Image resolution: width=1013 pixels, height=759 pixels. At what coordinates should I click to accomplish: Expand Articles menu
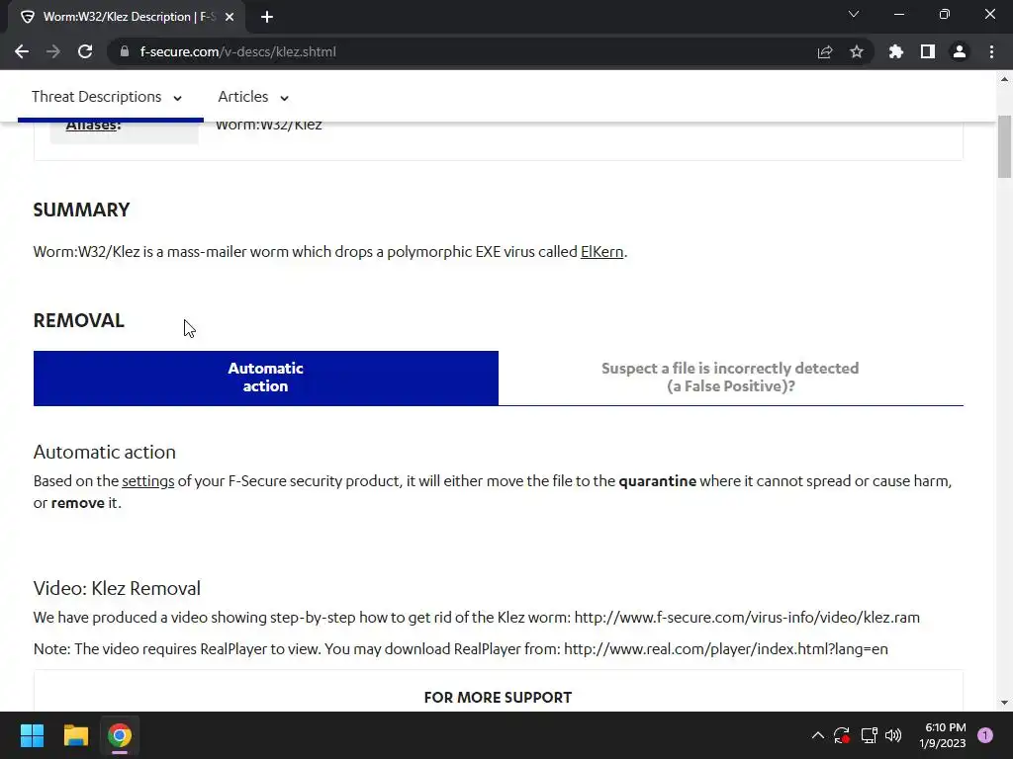[x=253, y=97]
